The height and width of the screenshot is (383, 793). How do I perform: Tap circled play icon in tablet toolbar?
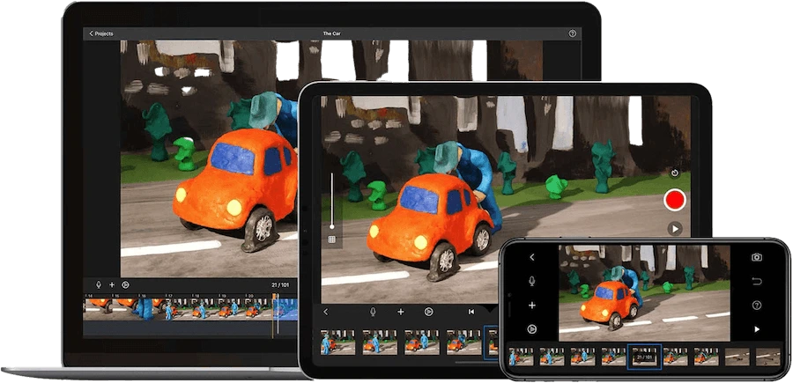pyautogui.click(x=428, y=312)
